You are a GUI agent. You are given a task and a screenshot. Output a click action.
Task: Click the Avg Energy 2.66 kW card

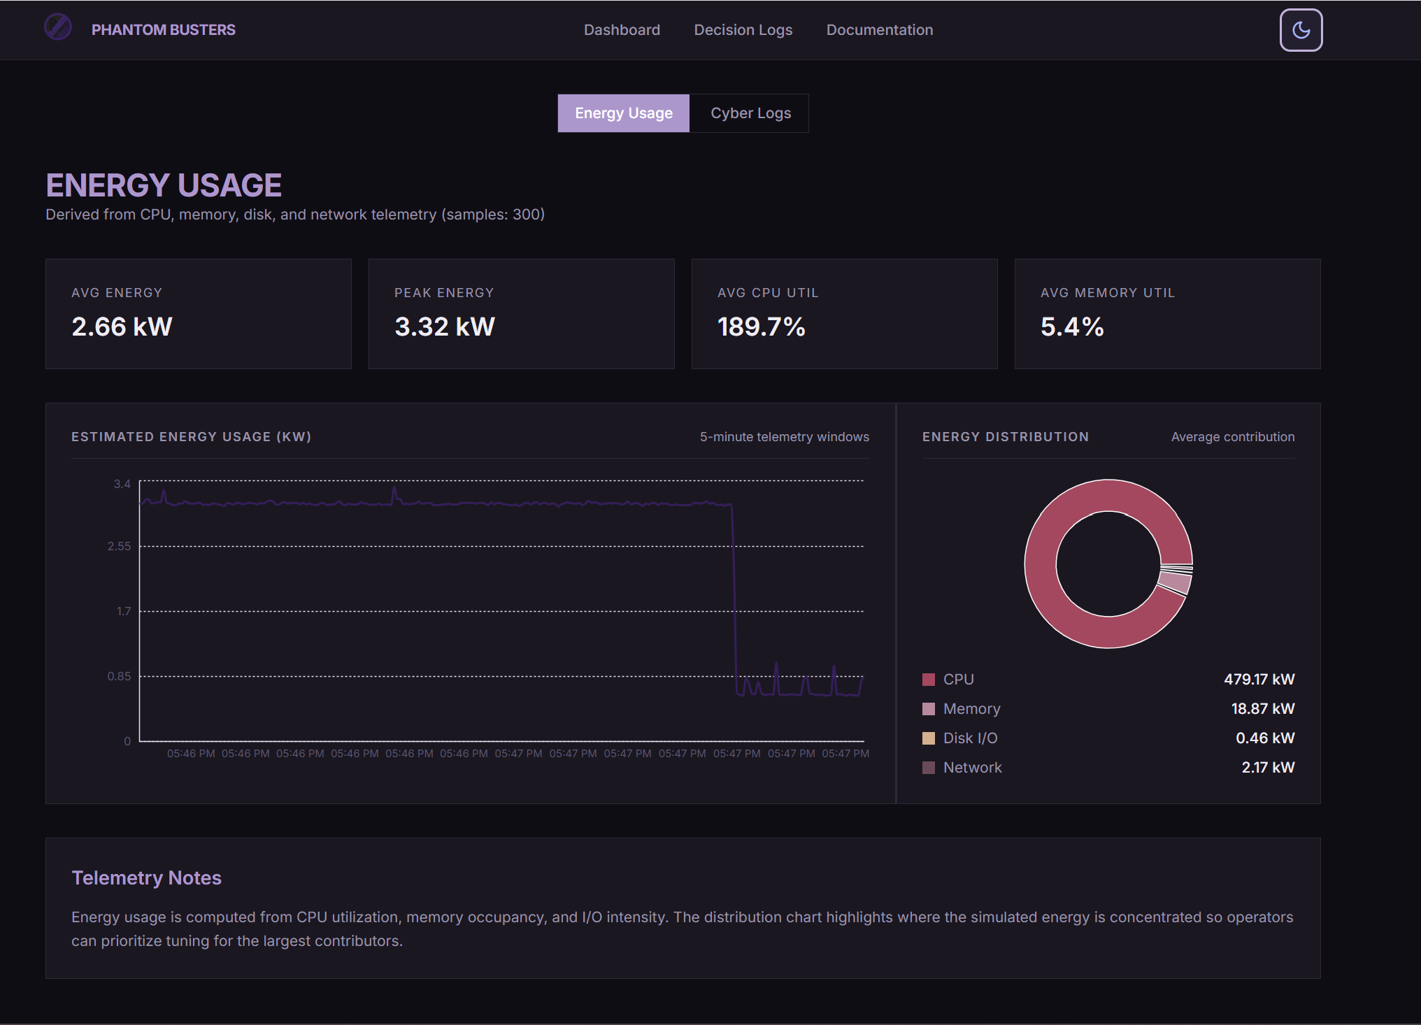198,314
